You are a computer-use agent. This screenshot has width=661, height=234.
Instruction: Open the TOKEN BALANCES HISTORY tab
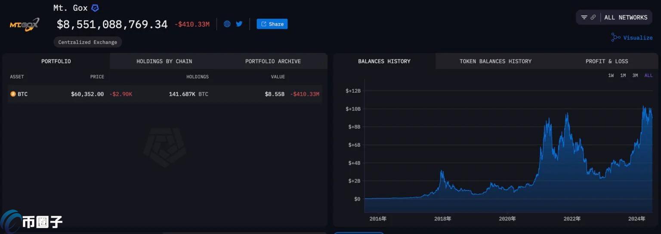tap(495, 61)
